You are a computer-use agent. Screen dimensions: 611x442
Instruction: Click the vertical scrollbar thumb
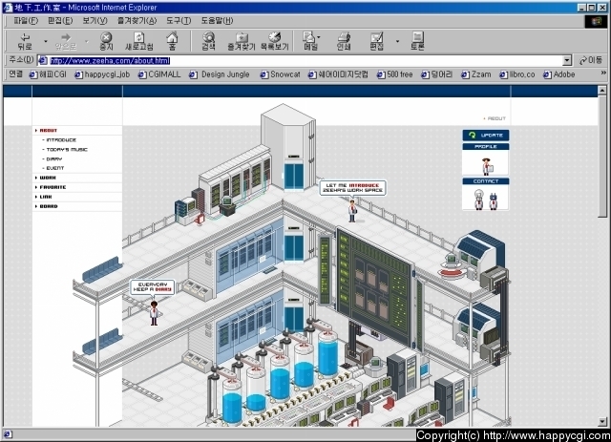tap(602, 157)
